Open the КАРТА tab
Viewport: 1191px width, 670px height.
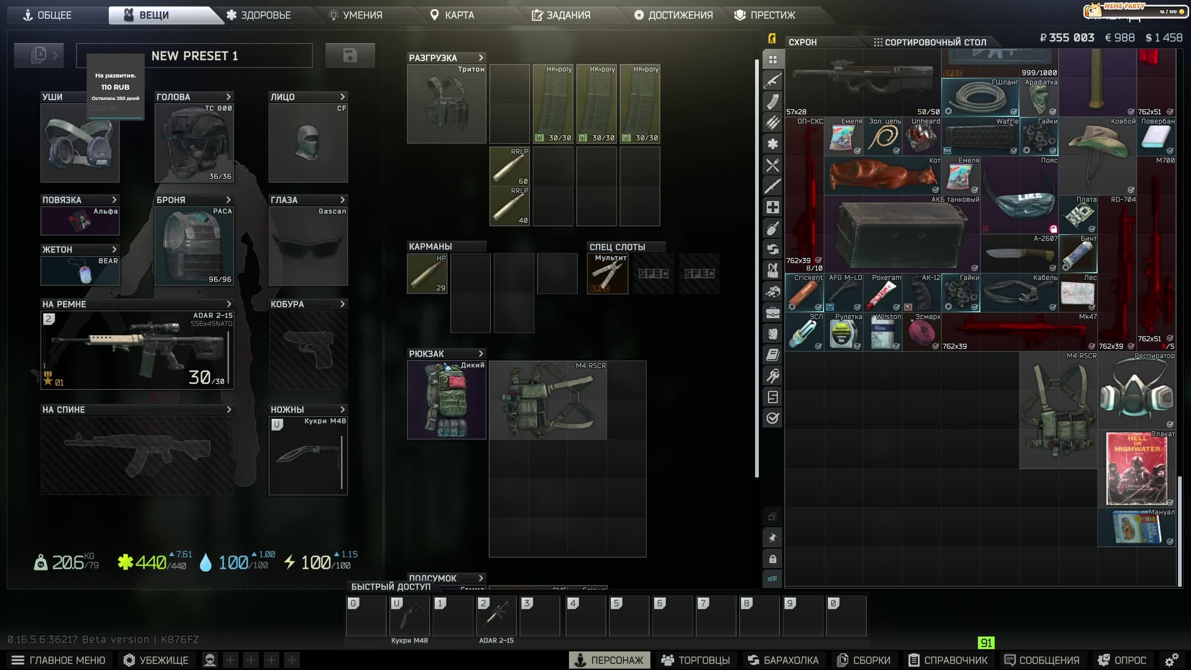(452, 15)
